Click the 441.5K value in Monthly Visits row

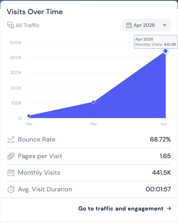161,173
